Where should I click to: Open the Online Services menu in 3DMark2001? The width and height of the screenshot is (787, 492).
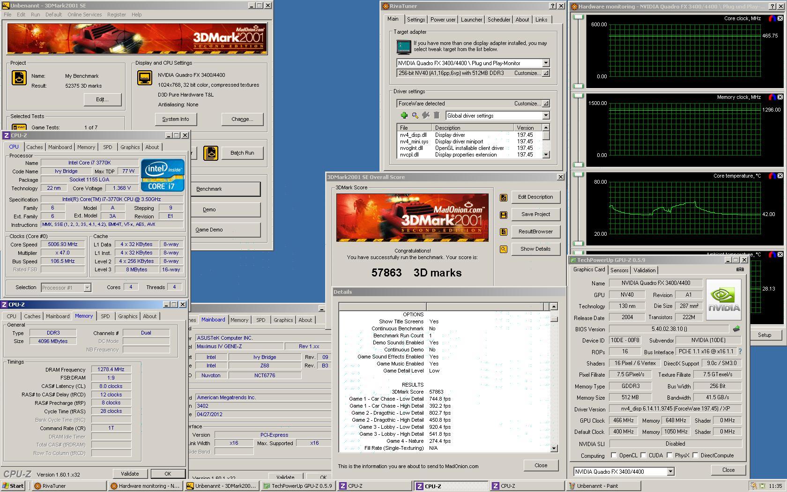(x=84, y=15)
